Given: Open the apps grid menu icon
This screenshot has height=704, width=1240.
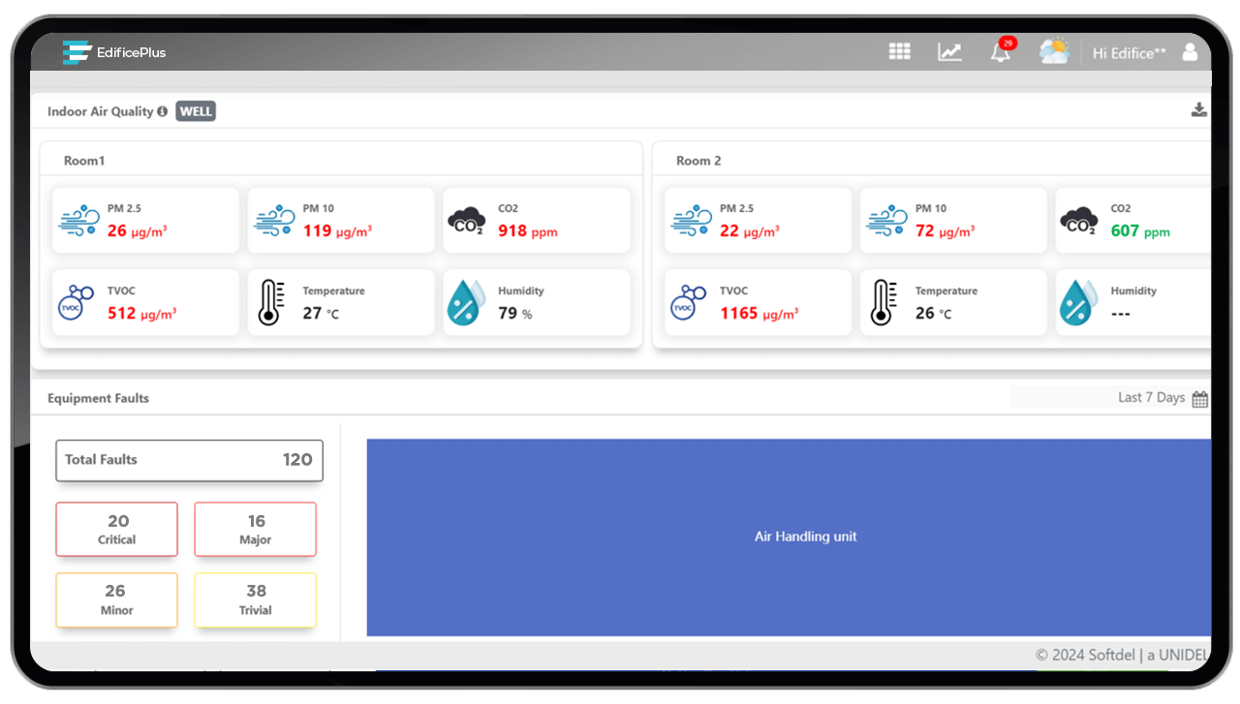Looking at the screenshot, I should tap(900, 51).
